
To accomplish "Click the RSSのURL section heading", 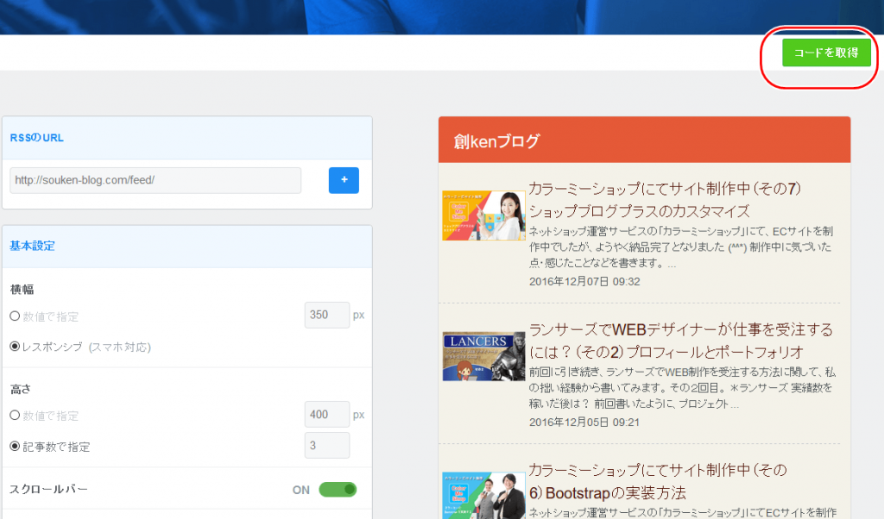I will click(36, 138).
